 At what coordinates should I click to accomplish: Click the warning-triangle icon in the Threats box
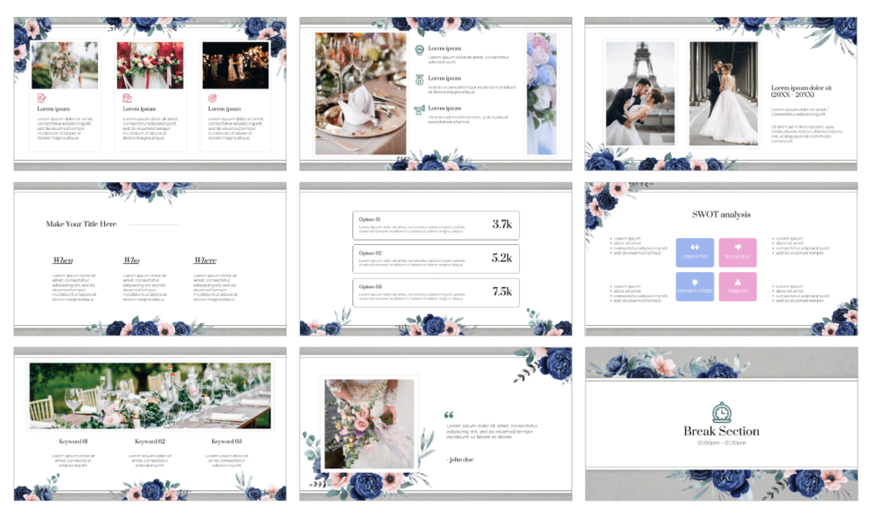pyautogui.click(x=737, y=282)
